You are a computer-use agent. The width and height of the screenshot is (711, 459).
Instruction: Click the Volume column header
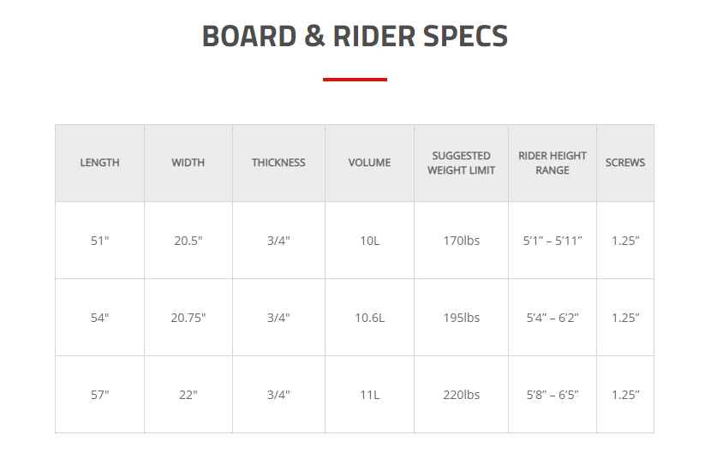click(369, 163)
